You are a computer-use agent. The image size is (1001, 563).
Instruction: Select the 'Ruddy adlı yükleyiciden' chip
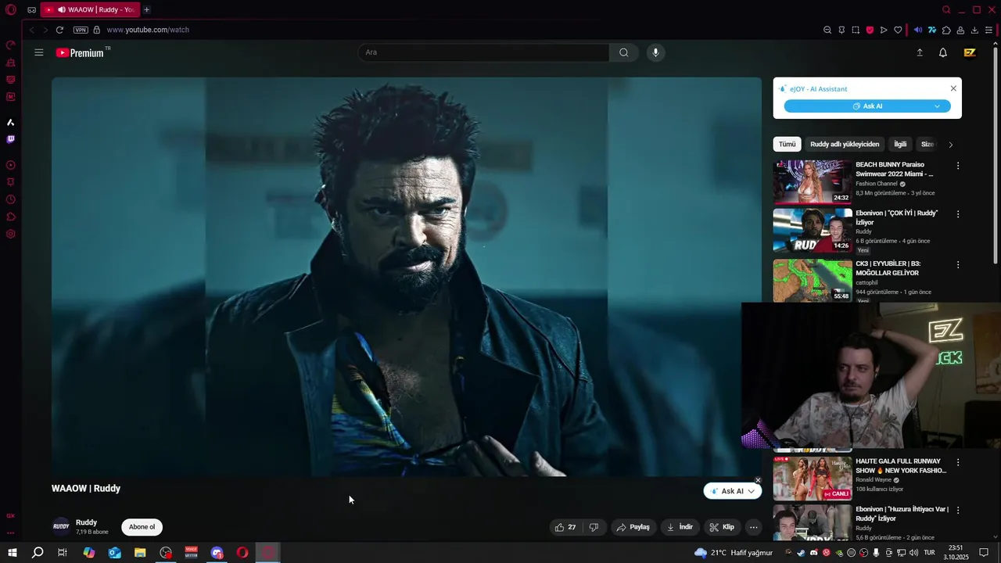[845, 144]
